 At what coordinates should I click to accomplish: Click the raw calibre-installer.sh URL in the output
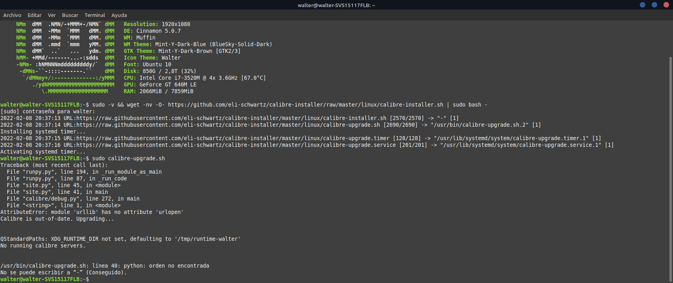point(231,118)
